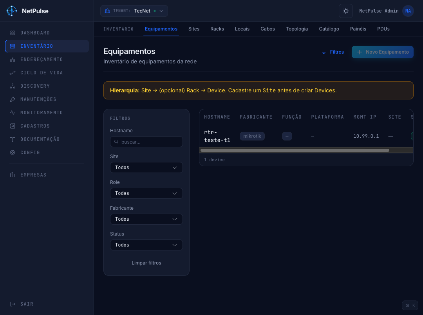This screenshot has width=423, height=315.
Task: Click the Manutenções wrench icon
Action: click(x=13, y=99)
